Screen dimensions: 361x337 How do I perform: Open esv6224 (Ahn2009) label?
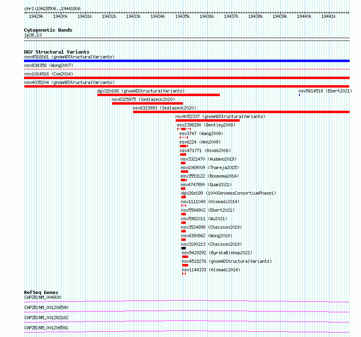pos(200,142)
